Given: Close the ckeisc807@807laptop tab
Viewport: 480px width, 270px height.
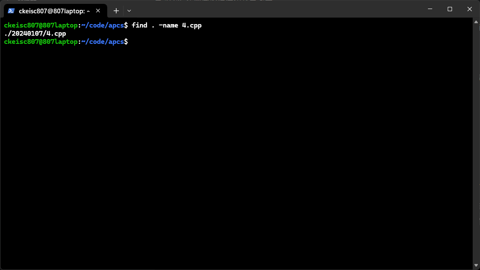Looking at the screenshot, I should point(98,11).
